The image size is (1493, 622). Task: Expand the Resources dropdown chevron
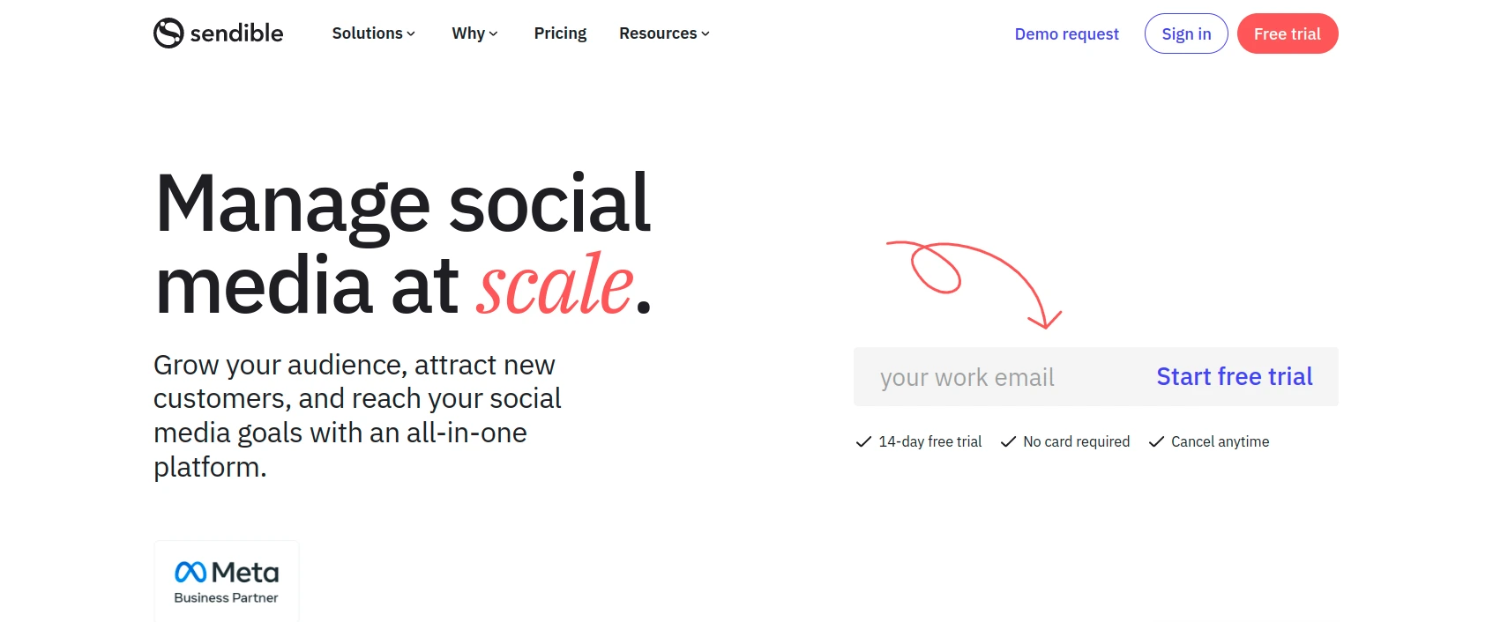pyautogui.click(x=705, y=34)
